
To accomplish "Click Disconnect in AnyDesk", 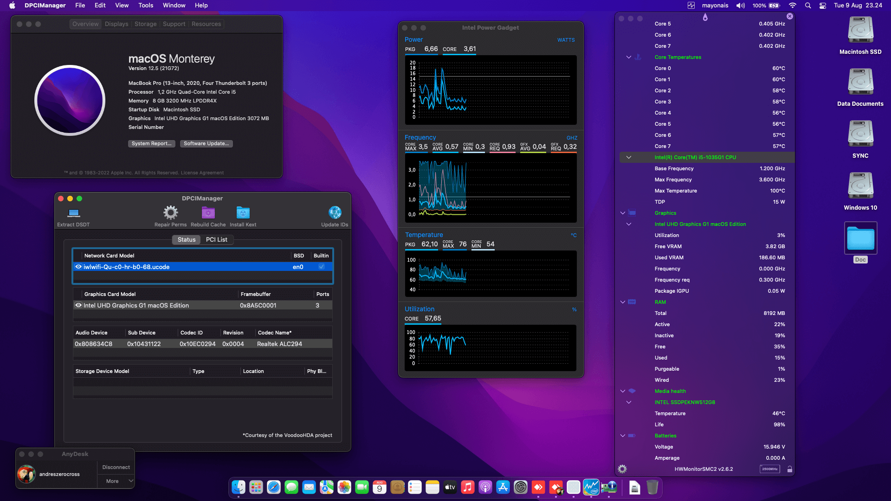I will [116, 467].
